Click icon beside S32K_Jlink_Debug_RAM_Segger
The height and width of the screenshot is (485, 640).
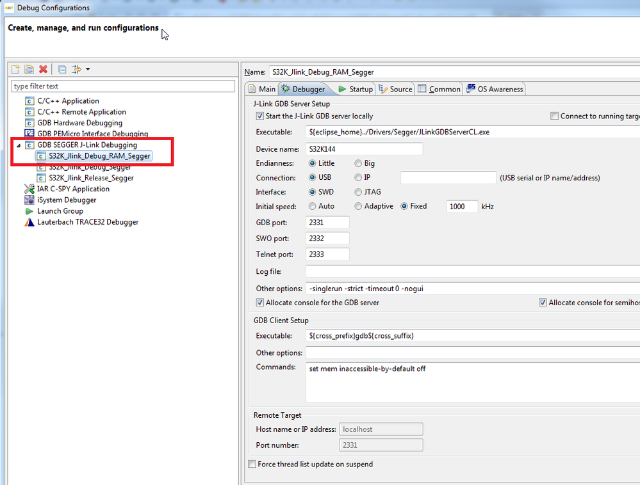click(x=41, y=156)
